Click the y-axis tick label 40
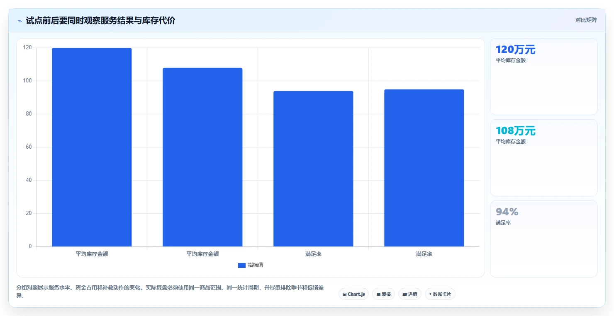The width and height of the screenshot is (614, 316). click(29, 180)
